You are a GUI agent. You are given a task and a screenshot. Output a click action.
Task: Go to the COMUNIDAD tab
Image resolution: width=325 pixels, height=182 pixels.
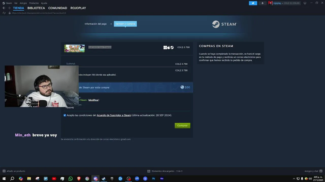tap(58, 8)
